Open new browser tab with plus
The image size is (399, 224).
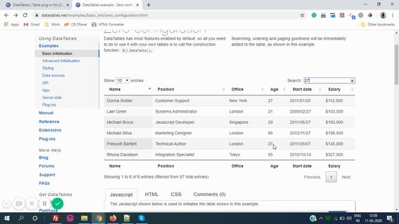[x=148, y=5]
